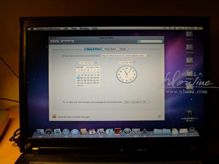Viewport: 219px width, 164px height.
Task: Select highlighted day 9 in calendar
Action: click(78, 78)
